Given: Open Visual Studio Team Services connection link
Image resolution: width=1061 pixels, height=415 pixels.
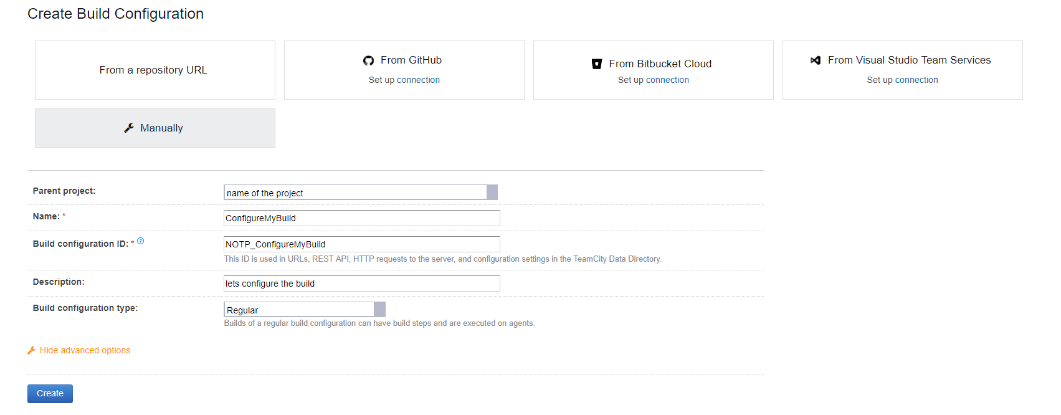Looking at the screenshot, I should pos(916,80).
